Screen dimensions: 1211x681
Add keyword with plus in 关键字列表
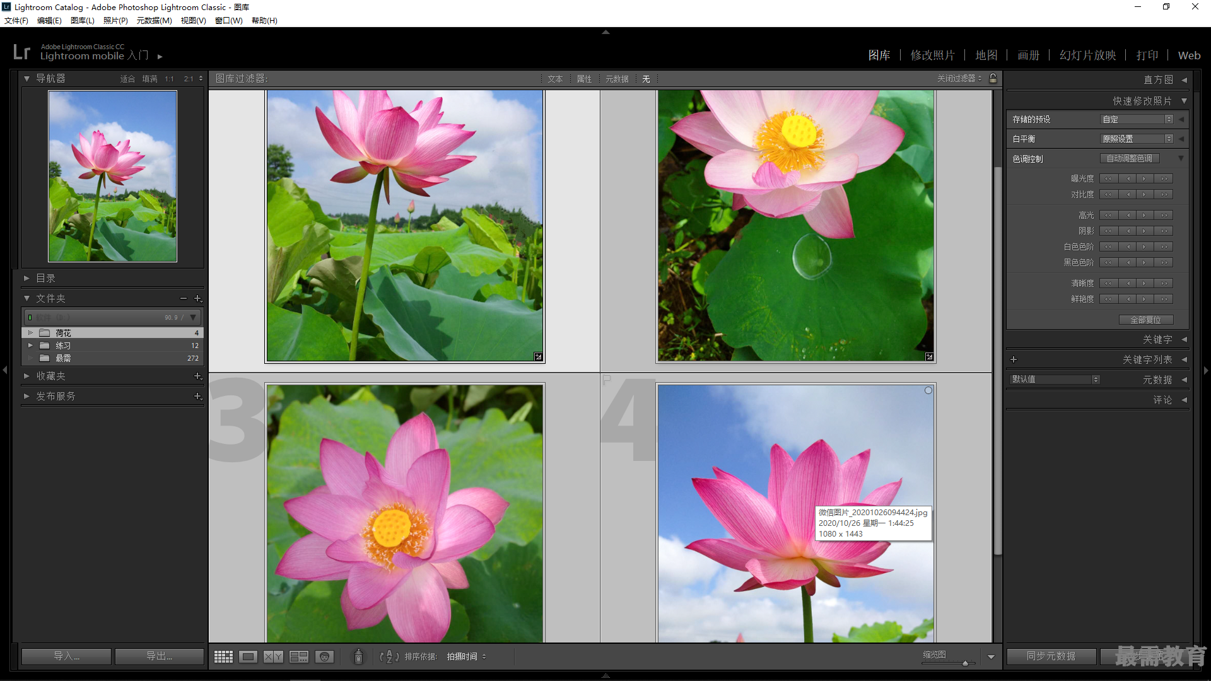point(1014,359)
